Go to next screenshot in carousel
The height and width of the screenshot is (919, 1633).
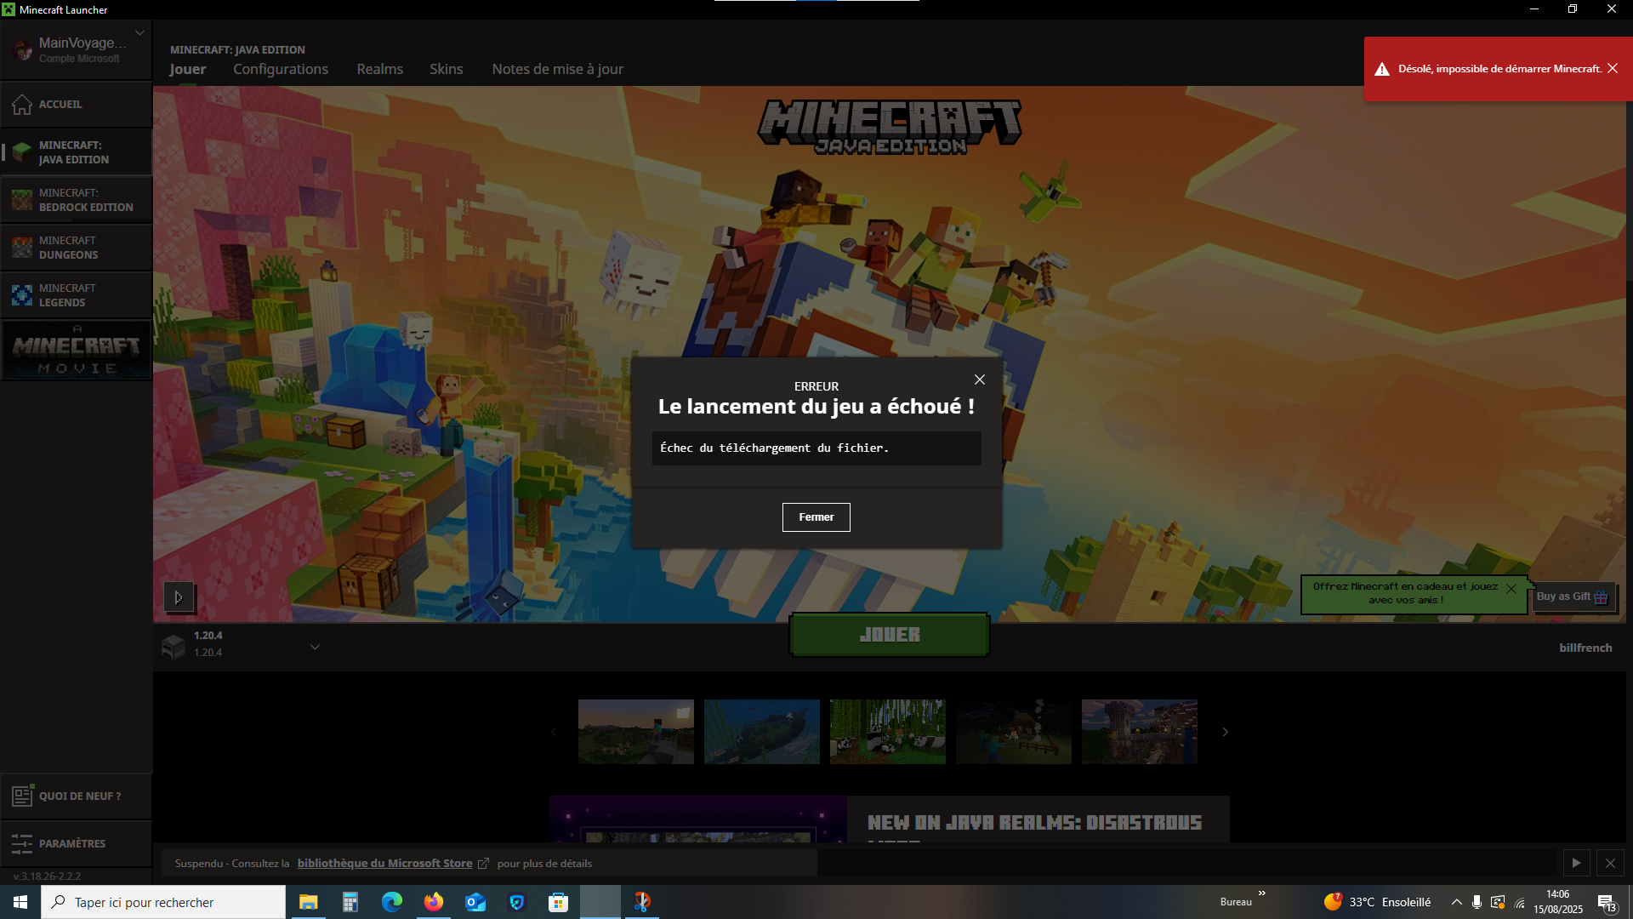[1226, 732]
